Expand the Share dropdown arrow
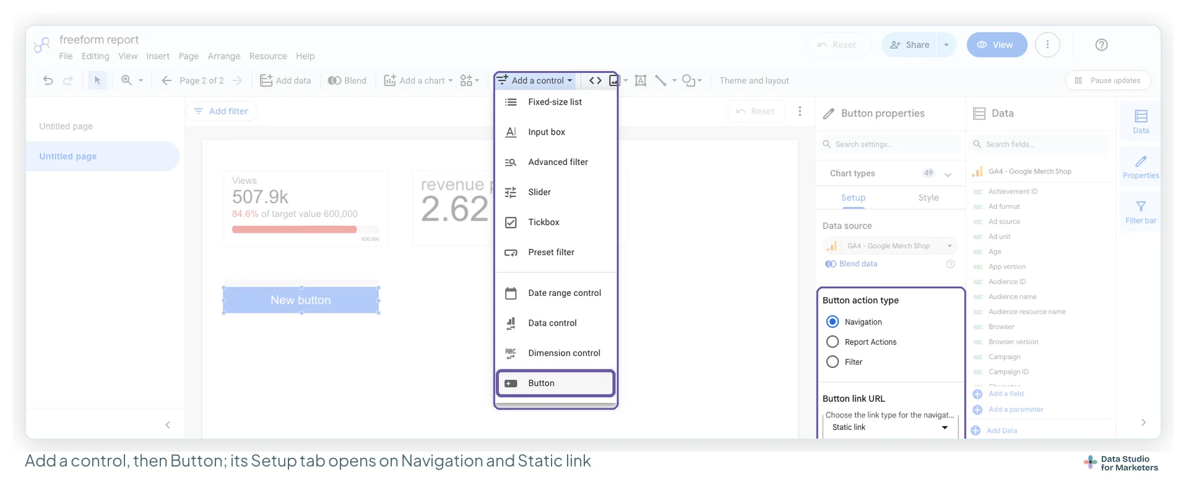 tap(946, 44)
